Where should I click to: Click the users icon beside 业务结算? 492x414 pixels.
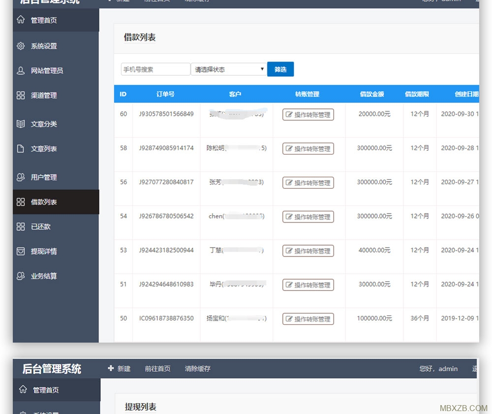tap(21, 276)
